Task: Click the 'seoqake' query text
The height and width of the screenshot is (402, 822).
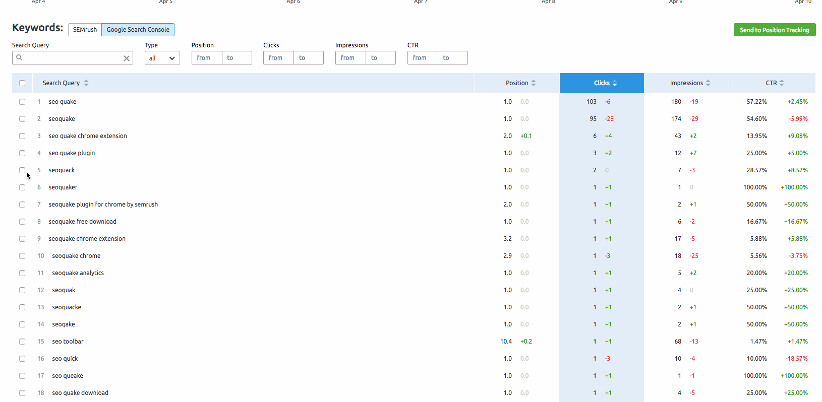Action: (x=64, y=324)
